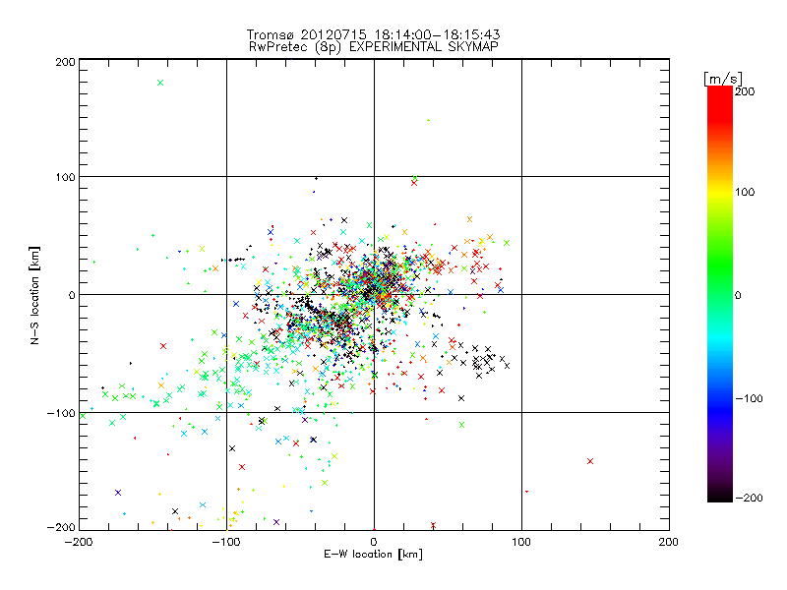Click the colorbar '100' value label
This screenshot has width=787, height=590.
[x=745, y=192]
